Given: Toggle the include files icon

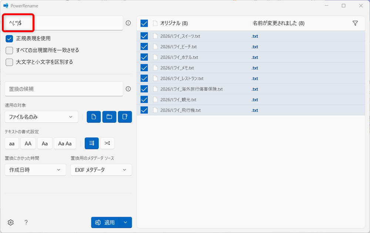Looking at the screenshot, I should pos(93,117).
